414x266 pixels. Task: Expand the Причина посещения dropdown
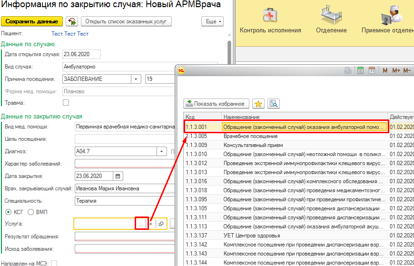(136, 79)
